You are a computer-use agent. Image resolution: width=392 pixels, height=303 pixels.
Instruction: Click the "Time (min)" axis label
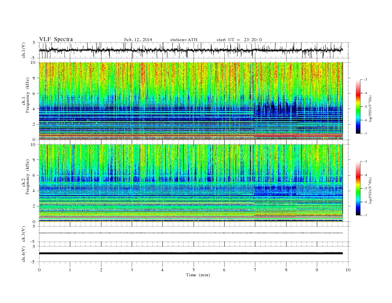(x=198, y=275)
